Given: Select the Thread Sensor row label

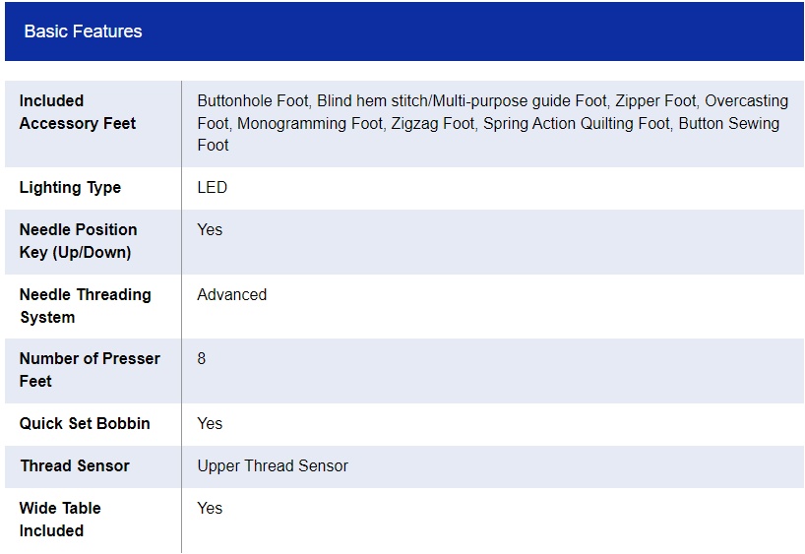Looking at the screenshot, I should point(75,466).
